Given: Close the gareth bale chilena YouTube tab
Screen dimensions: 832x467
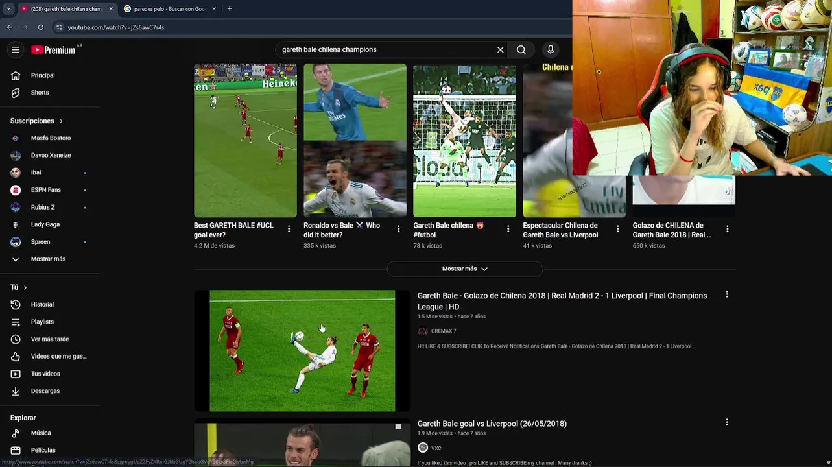Looking at the screenshot, I should [x=110, y=8].
